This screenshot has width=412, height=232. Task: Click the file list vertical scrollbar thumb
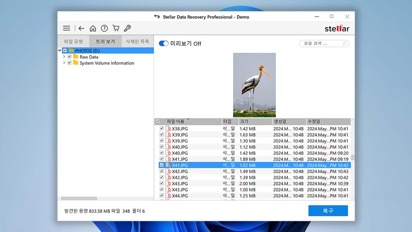coord(353,157)
